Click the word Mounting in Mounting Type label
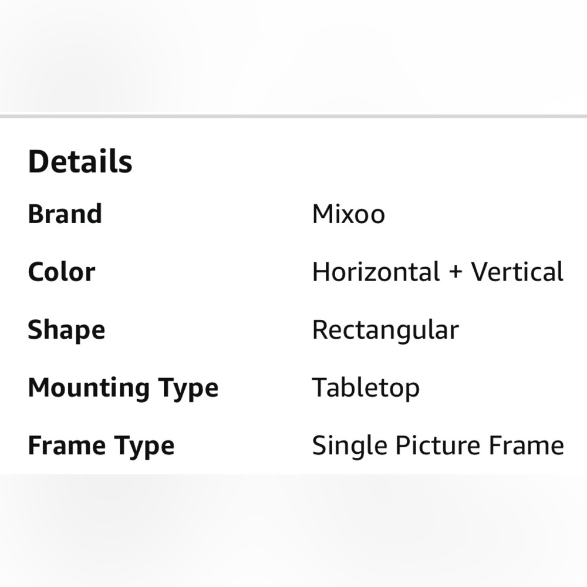The width and height of the screenshot is (587, 587). click(90, 388)
